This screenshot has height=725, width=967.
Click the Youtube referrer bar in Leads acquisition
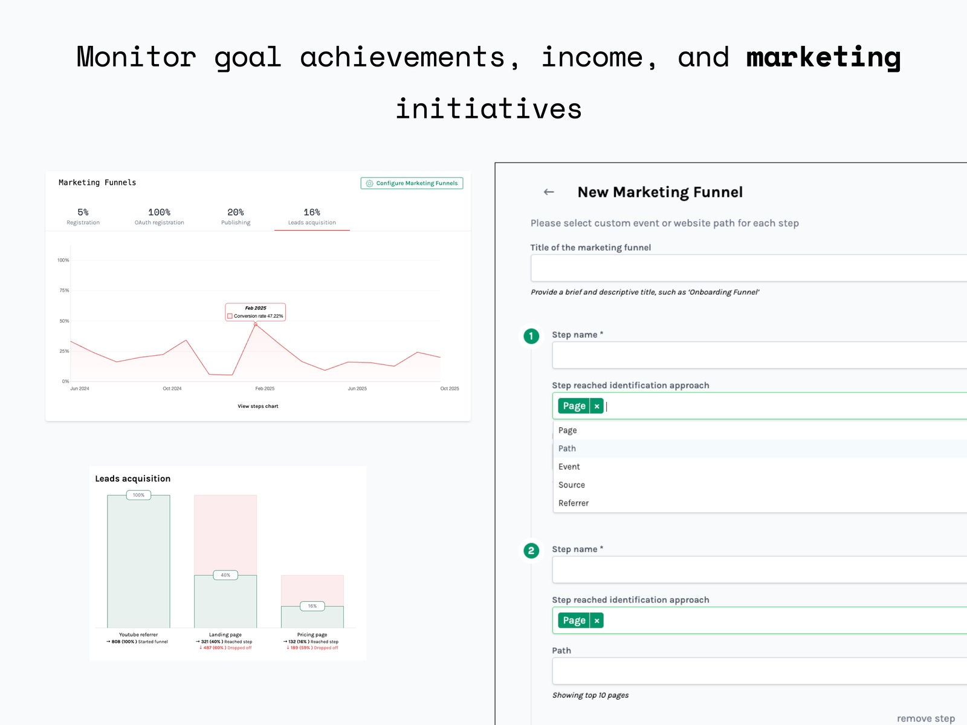pyautogui.click(x=138, y=562)
